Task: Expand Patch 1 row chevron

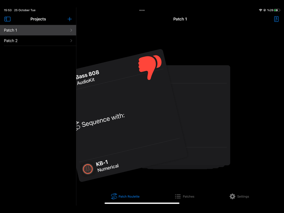Action: point(71,30)
